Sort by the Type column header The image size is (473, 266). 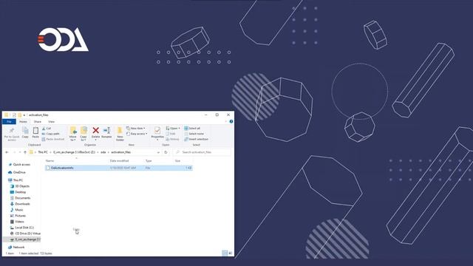[x=149, y=161]
